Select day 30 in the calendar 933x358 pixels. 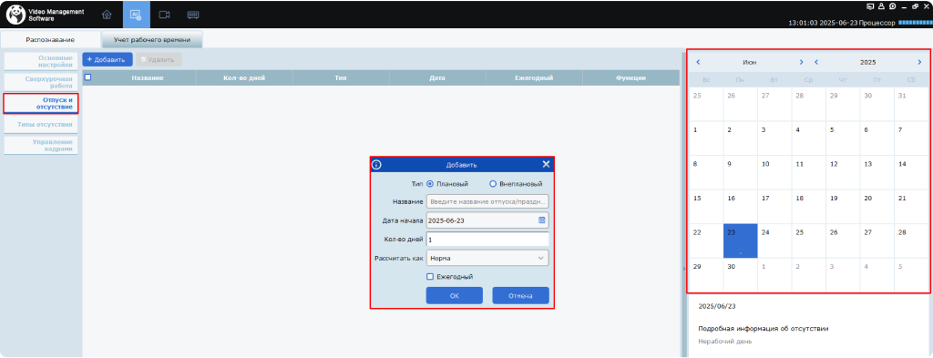point(740,275)
